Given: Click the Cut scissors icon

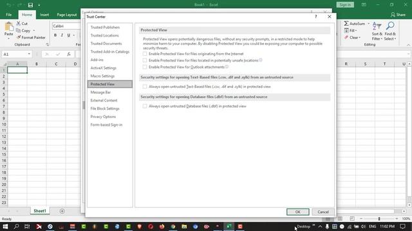Looking at the screenshot, I should [19, 24].
